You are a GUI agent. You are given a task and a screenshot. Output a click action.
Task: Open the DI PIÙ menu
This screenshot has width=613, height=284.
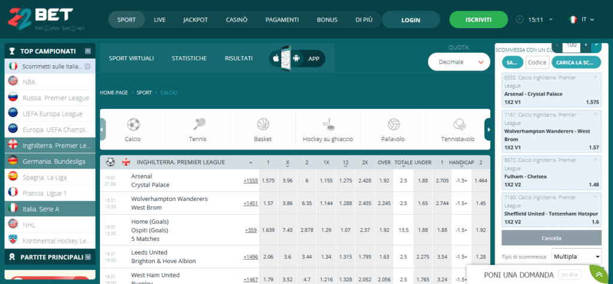pos(364,20)
